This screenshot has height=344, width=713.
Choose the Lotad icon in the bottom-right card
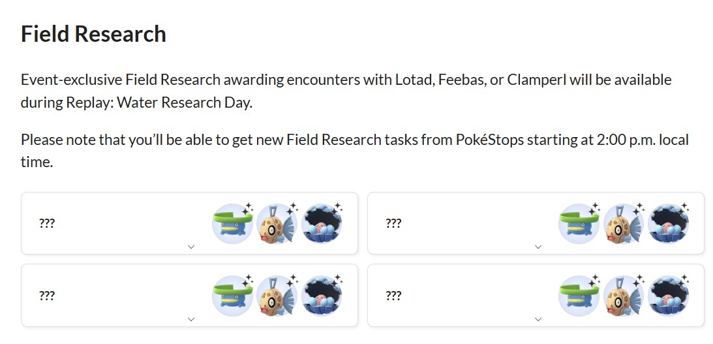coord(579,296)
